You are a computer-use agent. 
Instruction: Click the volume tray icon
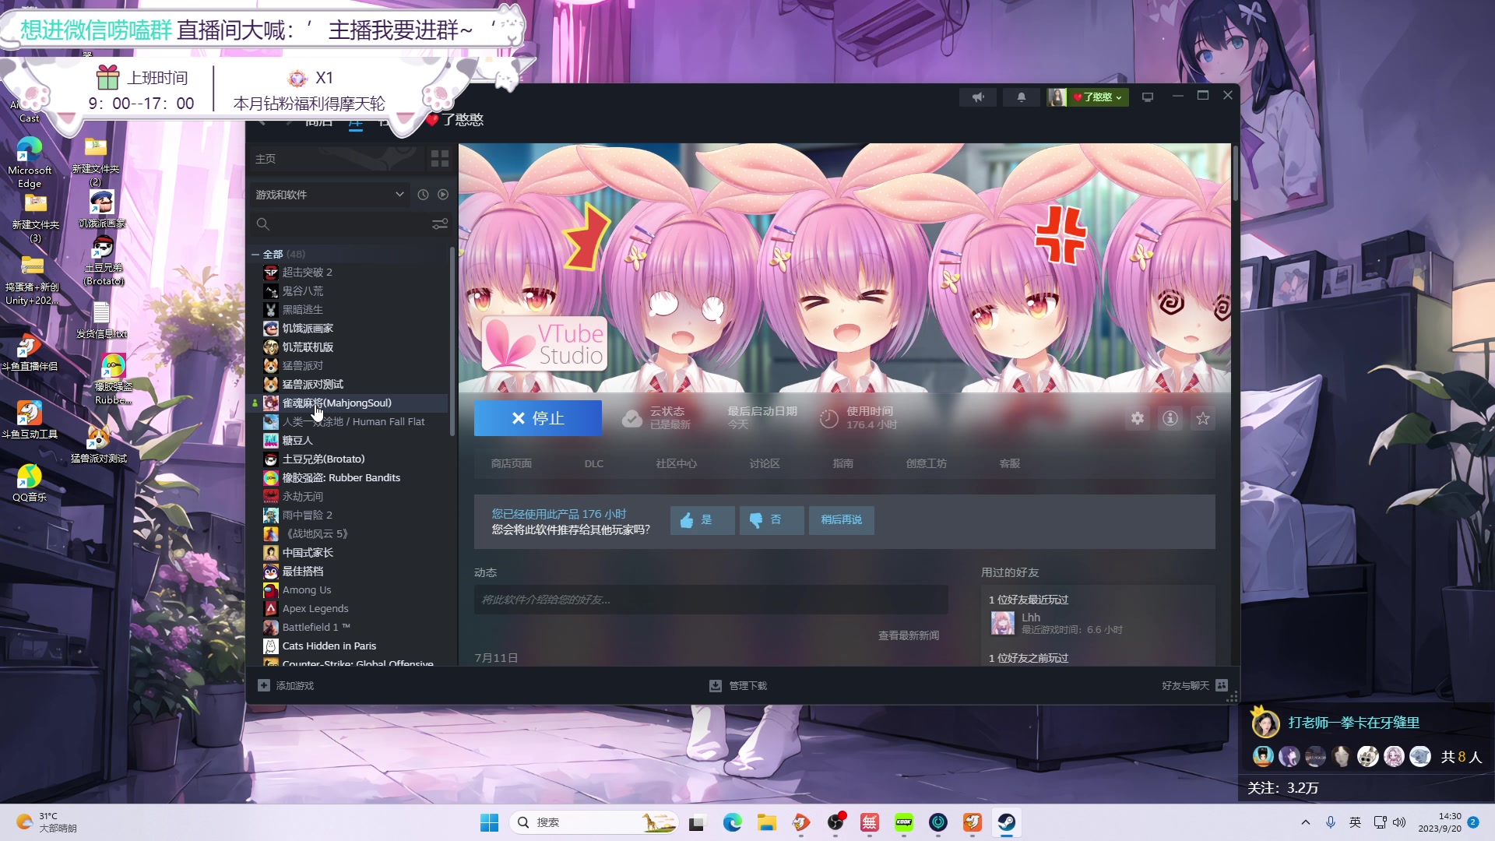(1399, 822)
